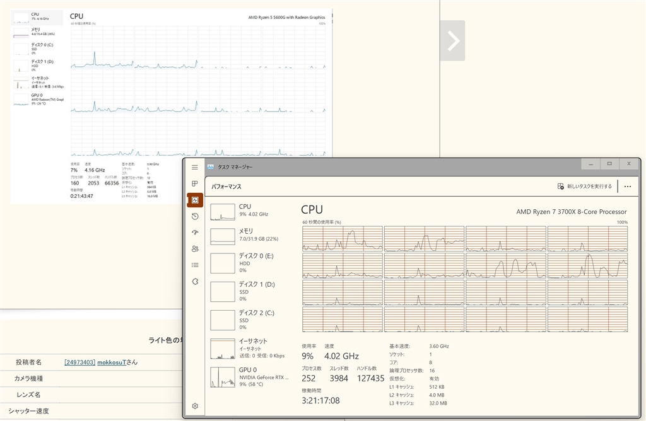Click CPU mini graph thumbnail in resource list
This screenshot has height=421, width=646.
click(x=223, y=212)
